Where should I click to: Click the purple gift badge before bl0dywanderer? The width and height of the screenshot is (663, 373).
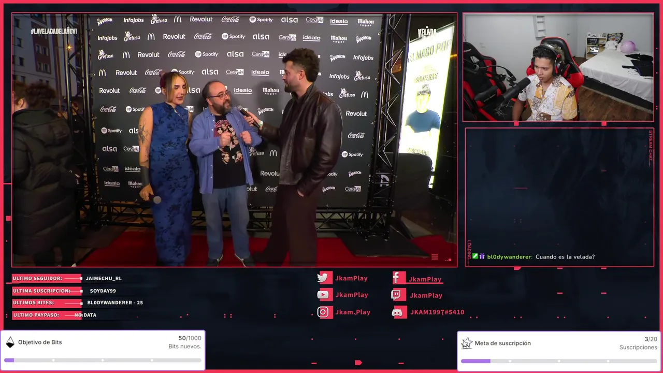coord(482,256)
